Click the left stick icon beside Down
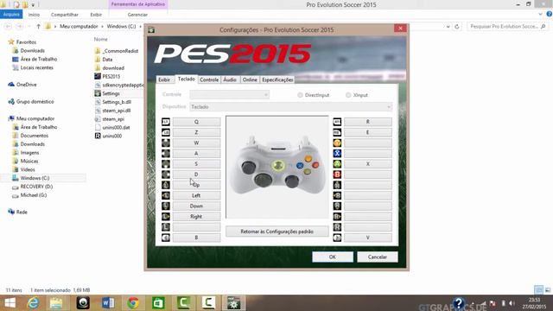 click(165, 206)
